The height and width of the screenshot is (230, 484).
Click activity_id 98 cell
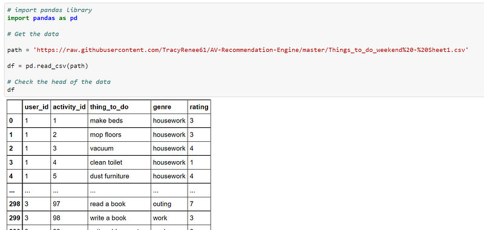point(69,218)
